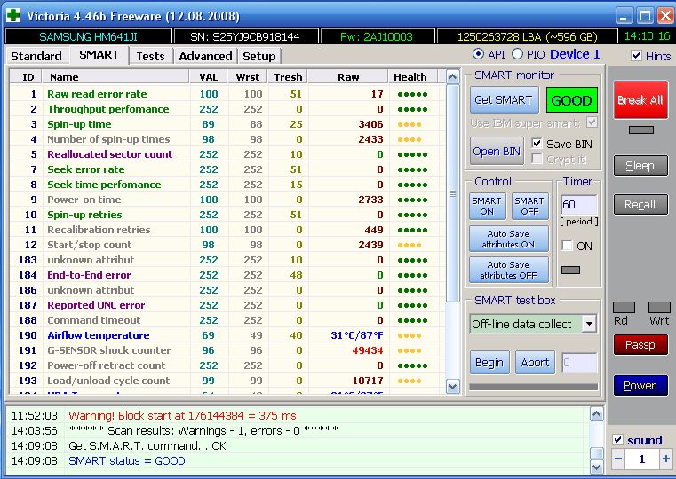676x479 pixels.
Task: Select the API access mode
Action: click(x=478, y=54)
